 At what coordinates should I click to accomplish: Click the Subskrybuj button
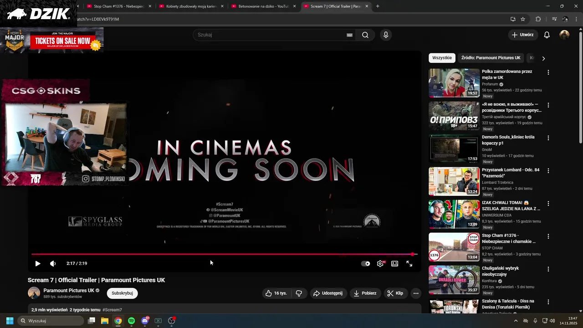[x=122, y=293]
